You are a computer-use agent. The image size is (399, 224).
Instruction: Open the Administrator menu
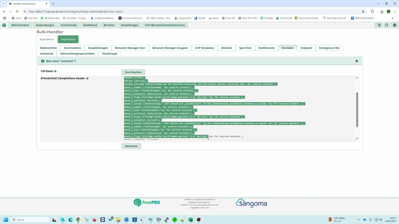click(20, 25)
